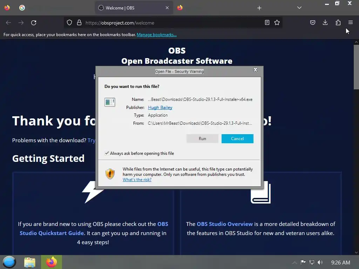Open the Hugh Bailey publisher link
The image size is (359, 269).
click(x=160, y=108)
